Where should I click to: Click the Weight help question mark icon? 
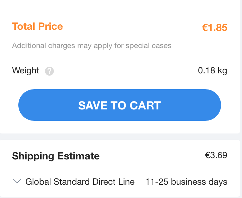pyautogui.click(x=49, y=71)
